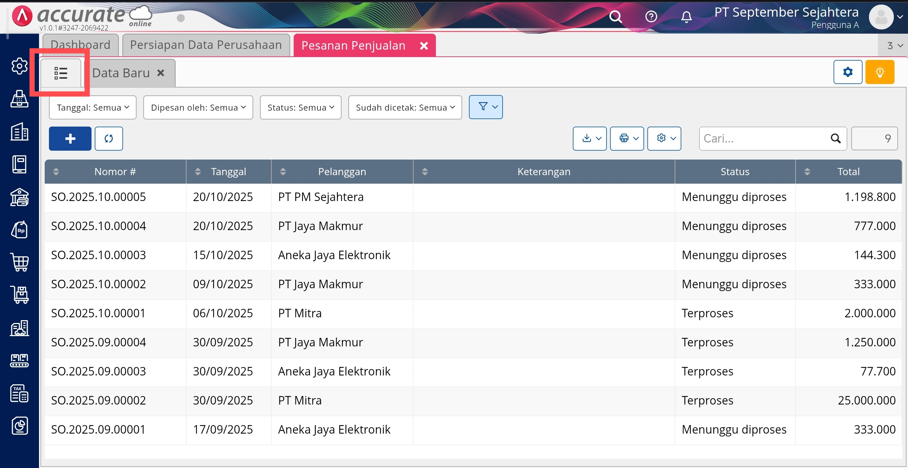Open the notification bell
Viewport: 908px width, 468px height.
686,17
